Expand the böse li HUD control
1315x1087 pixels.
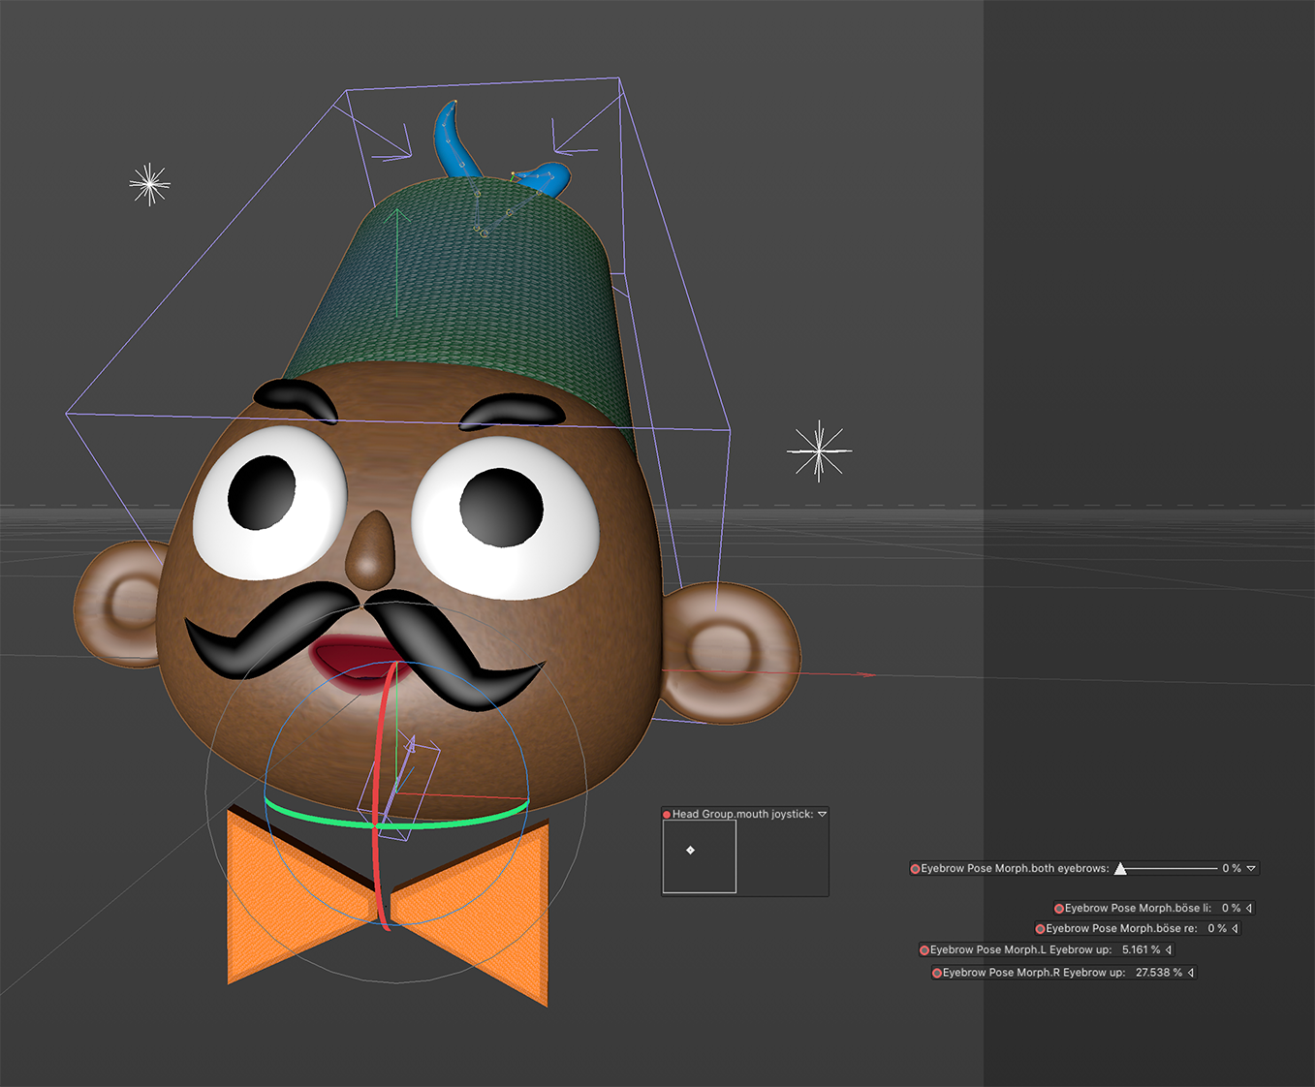point(1249,909)
